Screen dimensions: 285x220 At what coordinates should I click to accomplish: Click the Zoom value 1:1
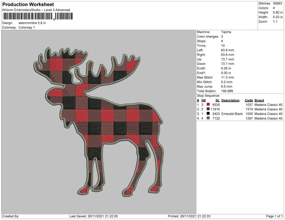(275, 22)
